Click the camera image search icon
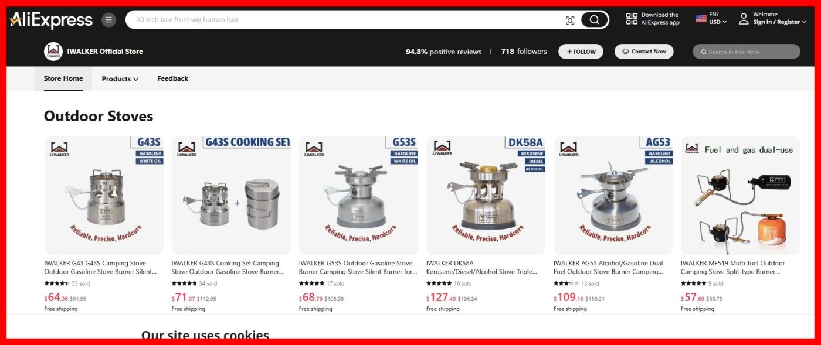 point(570,21)
